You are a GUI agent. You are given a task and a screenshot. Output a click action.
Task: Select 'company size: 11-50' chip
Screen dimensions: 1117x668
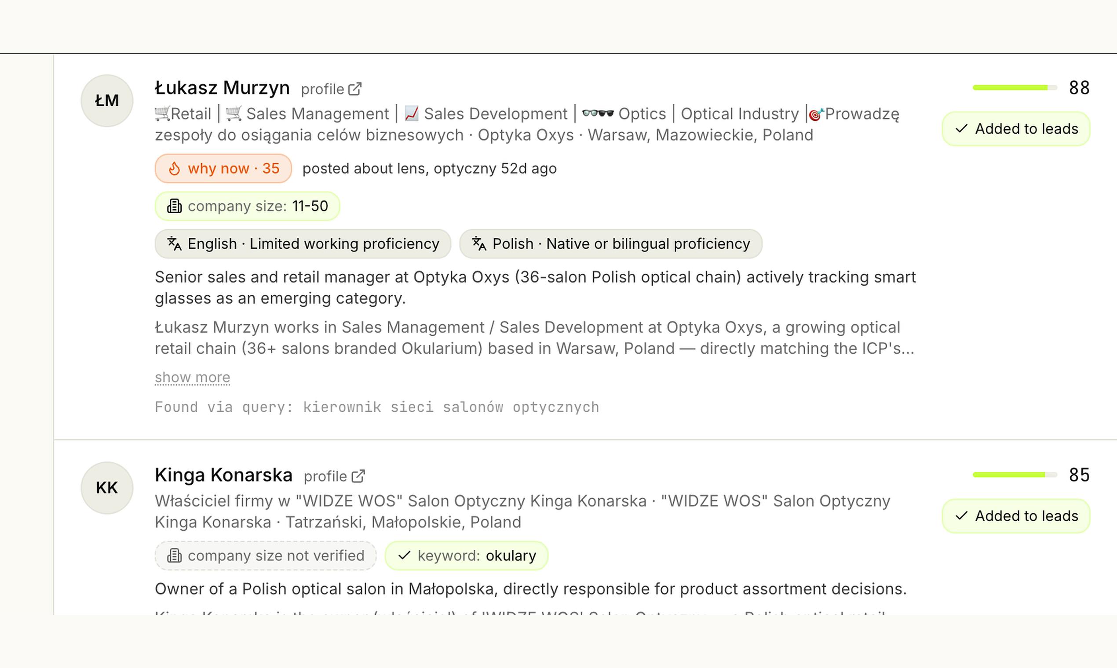247,206
